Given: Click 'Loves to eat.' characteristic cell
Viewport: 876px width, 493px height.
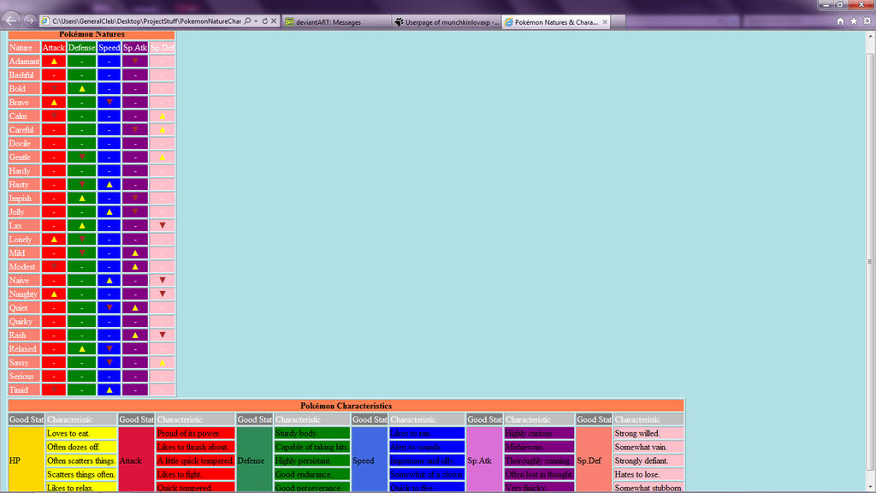Looking at the screenshot, I should coord(81,433).
